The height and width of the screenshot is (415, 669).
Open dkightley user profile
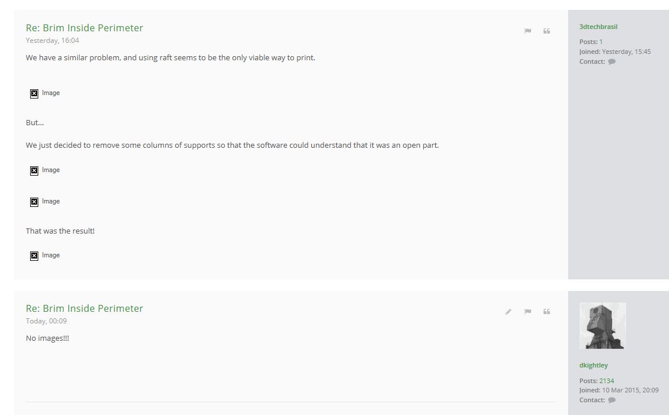click(594, 365)
